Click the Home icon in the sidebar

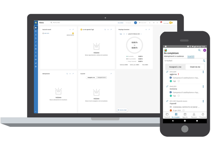[36, 28]
